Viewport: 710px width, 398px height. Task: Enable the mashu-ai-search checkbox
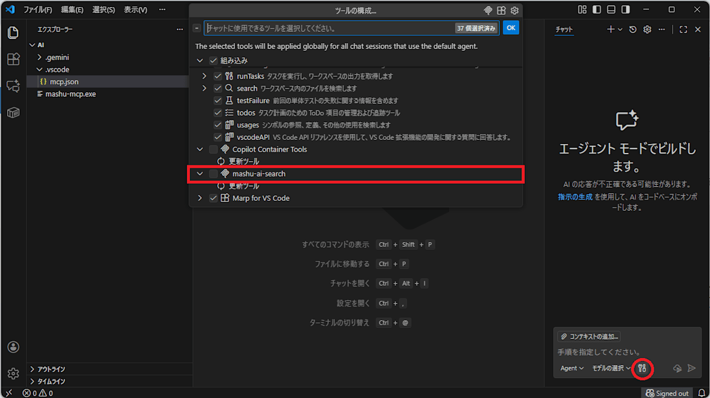214,174
